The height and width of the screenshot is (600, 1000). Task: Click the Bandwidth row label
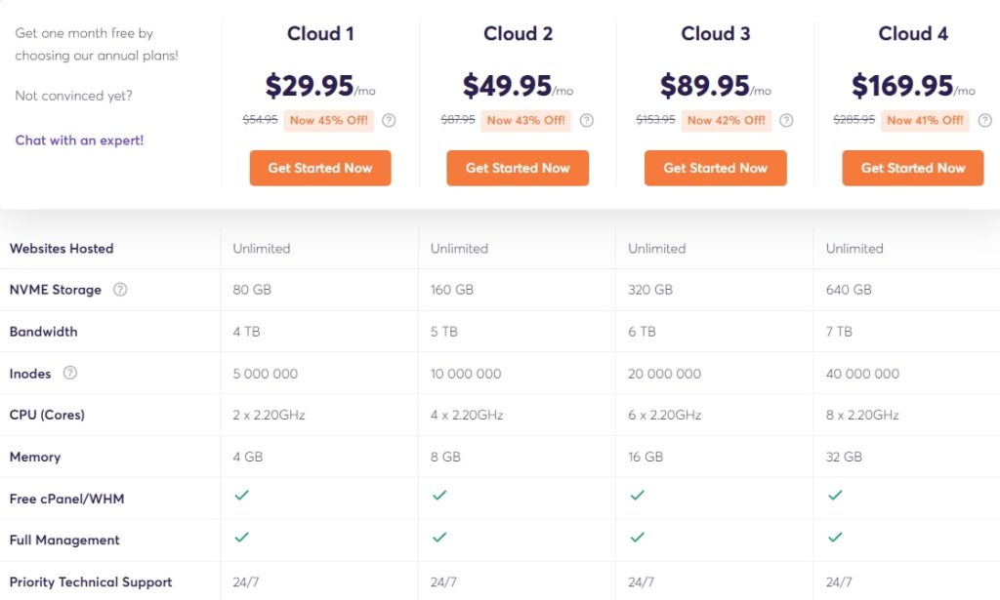point(43,332)
